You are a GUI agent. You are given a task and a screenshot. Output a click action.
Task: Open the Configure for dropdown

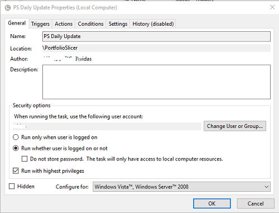(x=181, y=187)
